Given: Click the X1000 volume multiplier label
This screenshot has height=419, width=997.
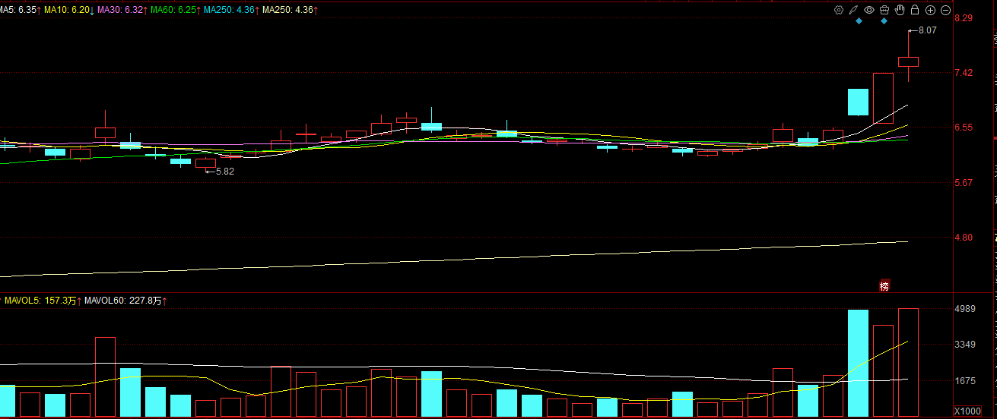Looking at the screenshot, I should click(x=967, y=411).
